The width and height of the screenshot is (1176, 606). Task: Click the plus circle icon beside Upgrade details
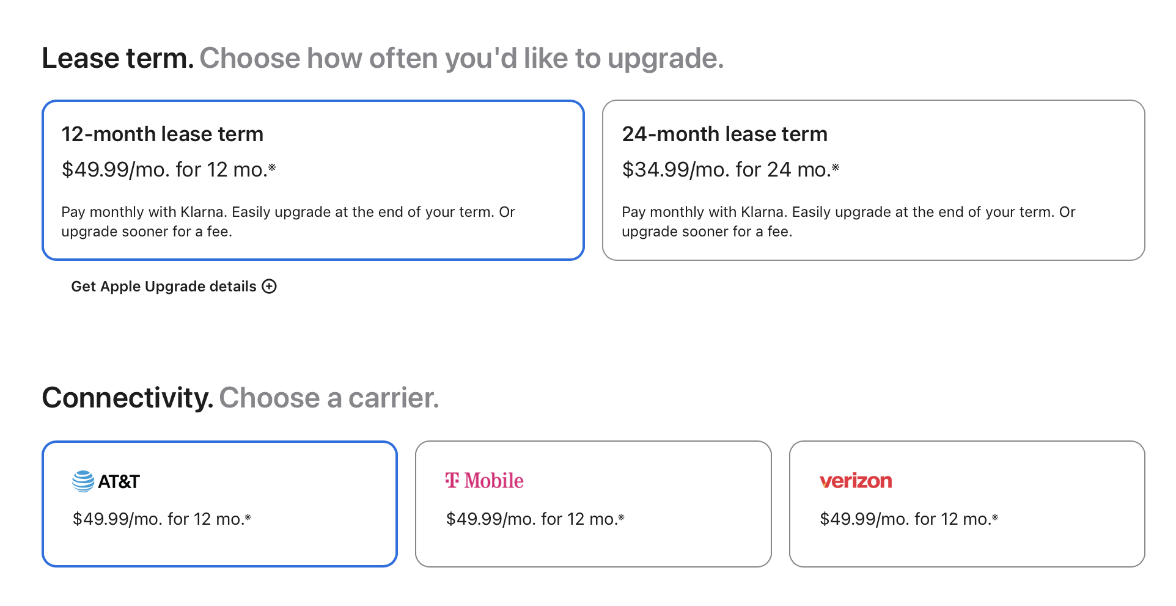pyautogui.click(x=269, y=287)
